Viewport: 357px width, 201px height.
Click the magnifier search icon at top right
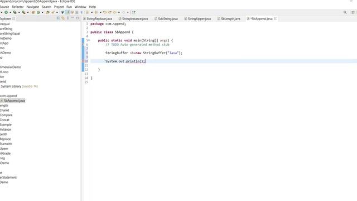(345, 12)
